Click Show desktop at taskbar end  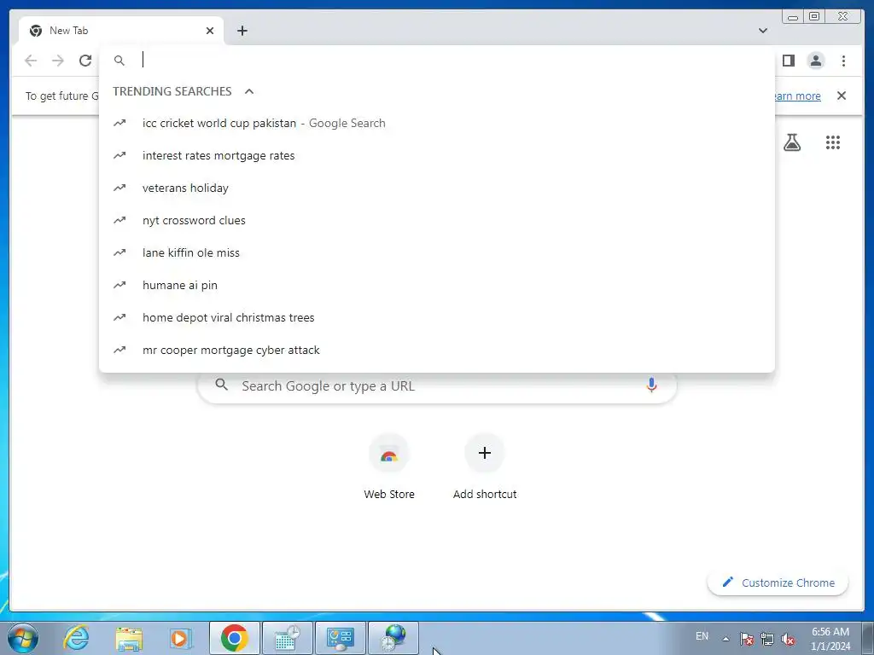coord(867,638)
